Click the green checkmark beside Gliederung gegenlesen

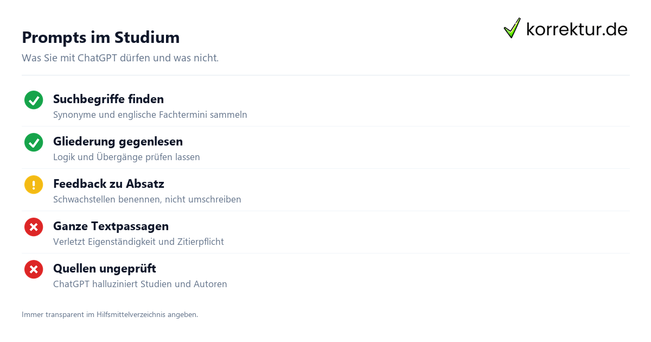click(x=34, y=142)
